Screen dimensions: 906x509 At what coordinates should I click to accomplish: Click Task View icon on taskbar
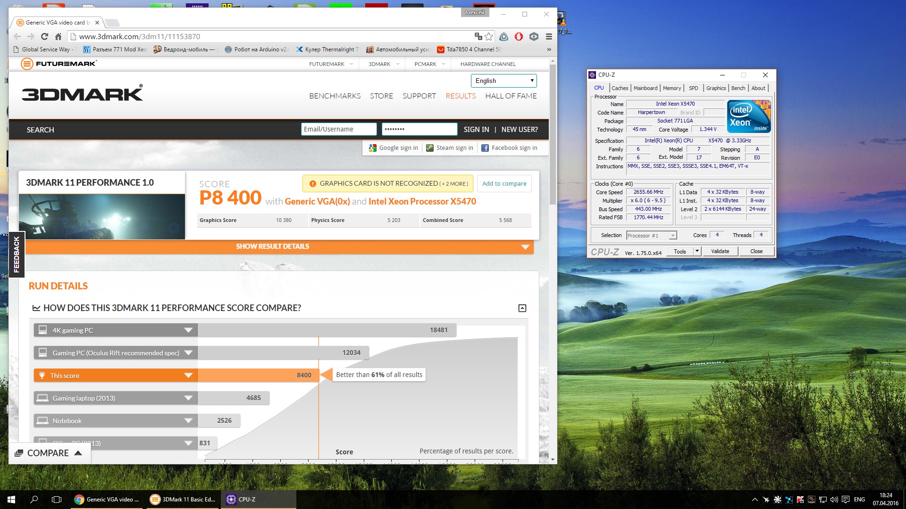pos(57,500)
